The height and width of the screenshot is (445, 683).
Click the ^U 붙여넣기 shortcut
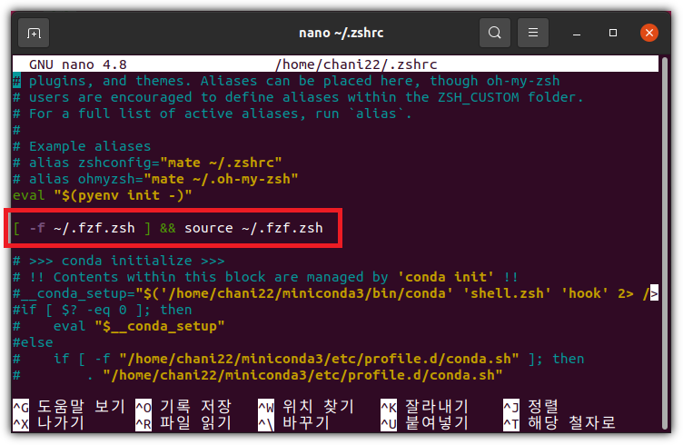click(424, 423)
